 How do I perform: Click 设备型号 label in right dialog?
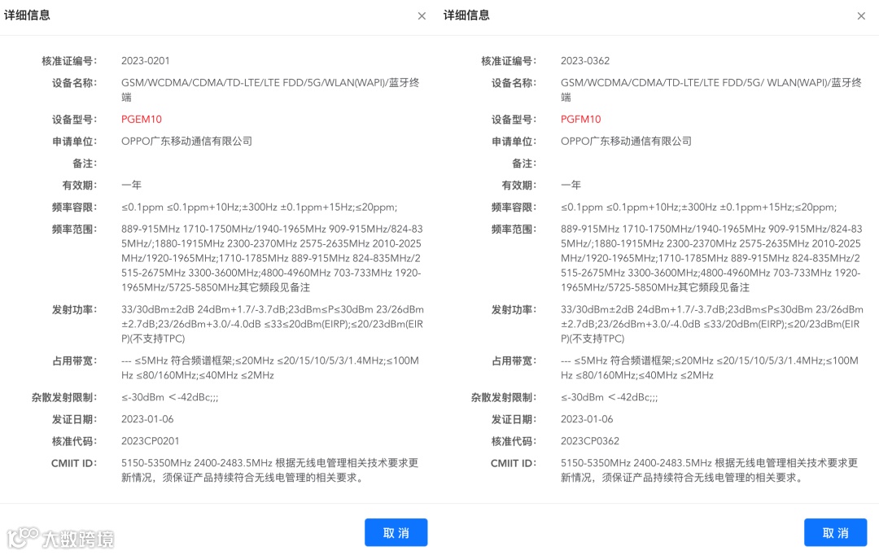tap(514, 119)
